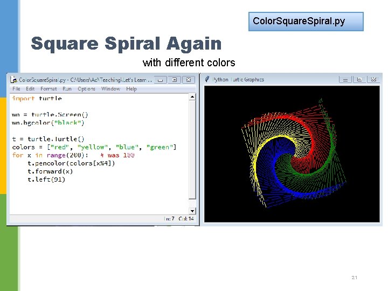The height and width of the screenshot is (291, 388).
Task: Close the ColorSquareSpiral.py editor window
Action: click(x=189, y=80)
